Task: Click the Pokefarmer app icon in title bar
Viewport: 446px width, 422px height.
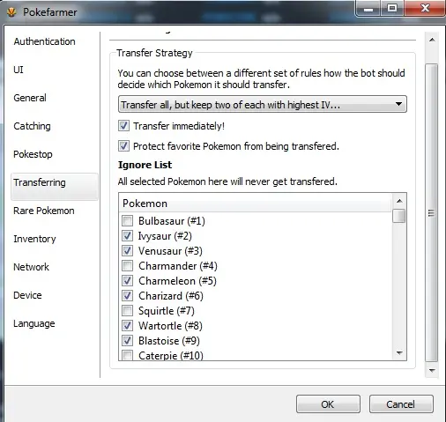Action: [x=11, y=12]
